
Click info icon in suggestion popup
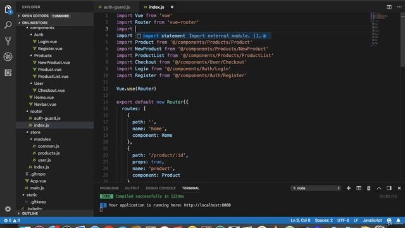(x=265, y=36)
